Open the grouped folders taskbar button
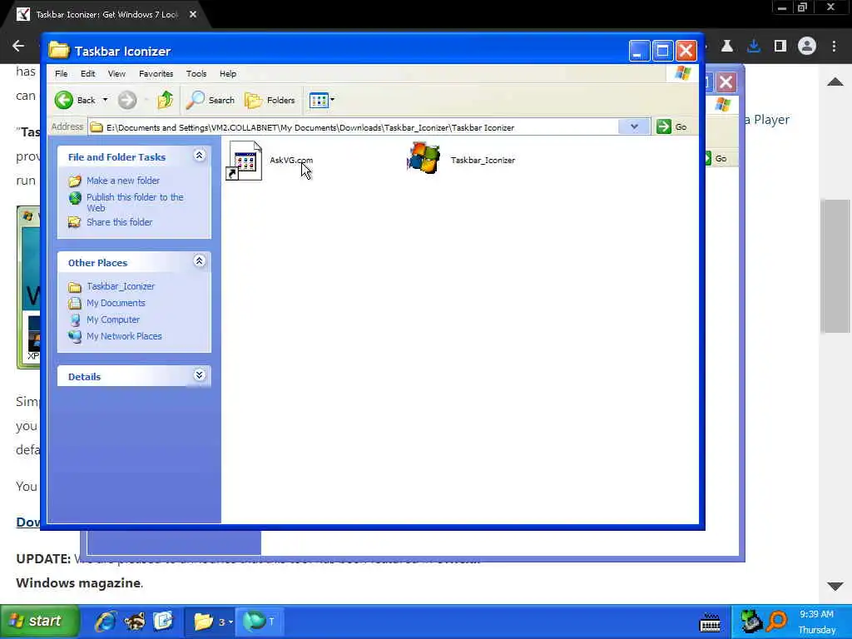852x639 pixels. click(212, 621)
